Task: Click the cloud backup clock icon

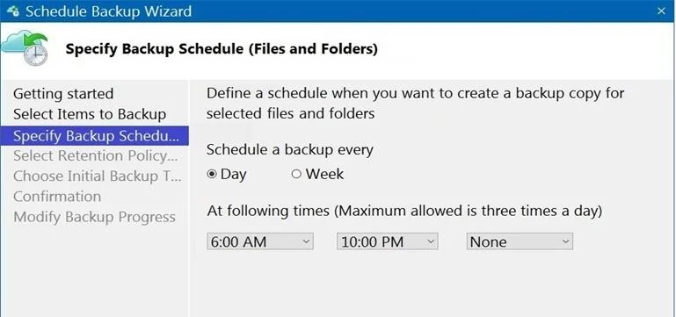Action: click(x=25, y=47)
